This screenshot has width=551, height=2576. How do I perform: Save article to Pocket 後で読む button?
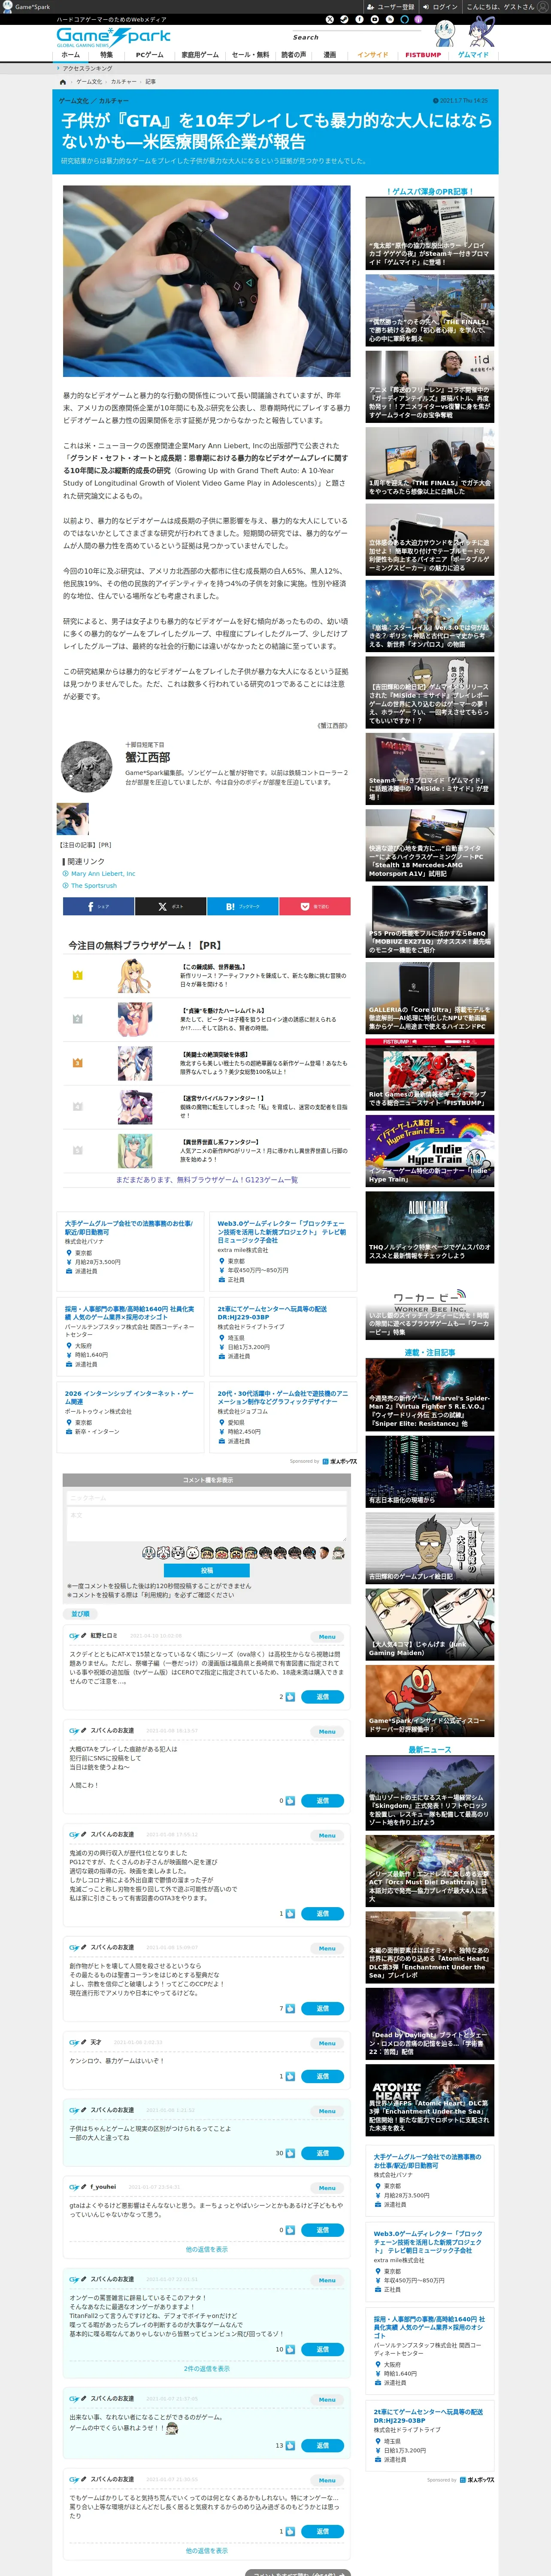pyautogui.click(x=314, y=906)
